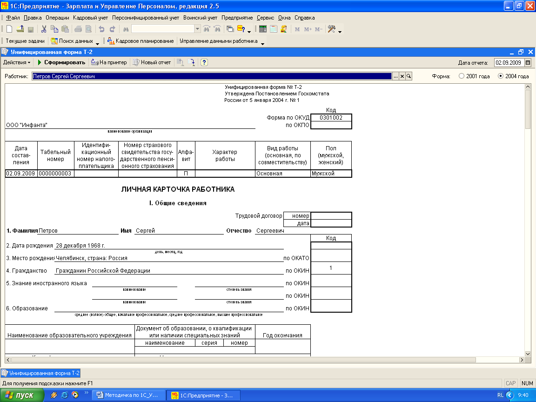Open Кадровое планирование

tap(141, 41)
